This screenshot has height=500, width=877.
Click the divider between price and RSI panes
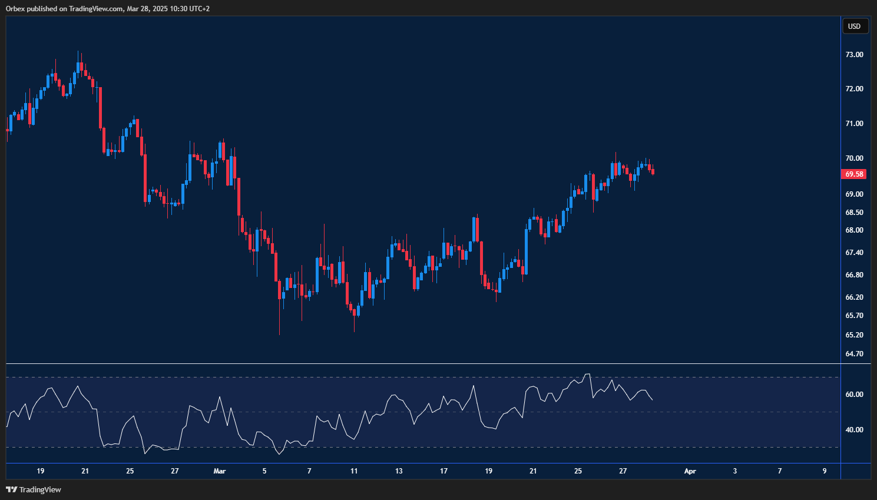point(412,364)
